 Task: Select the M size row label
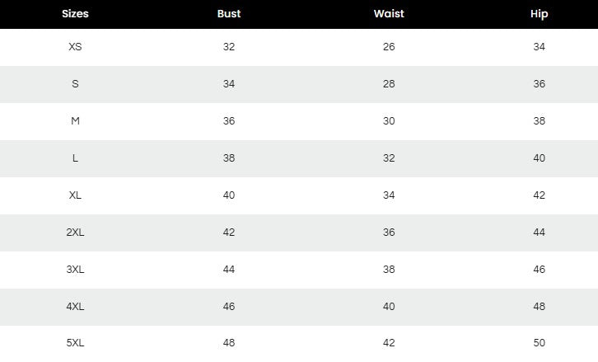pyautogui.click(x=75, y=121)
